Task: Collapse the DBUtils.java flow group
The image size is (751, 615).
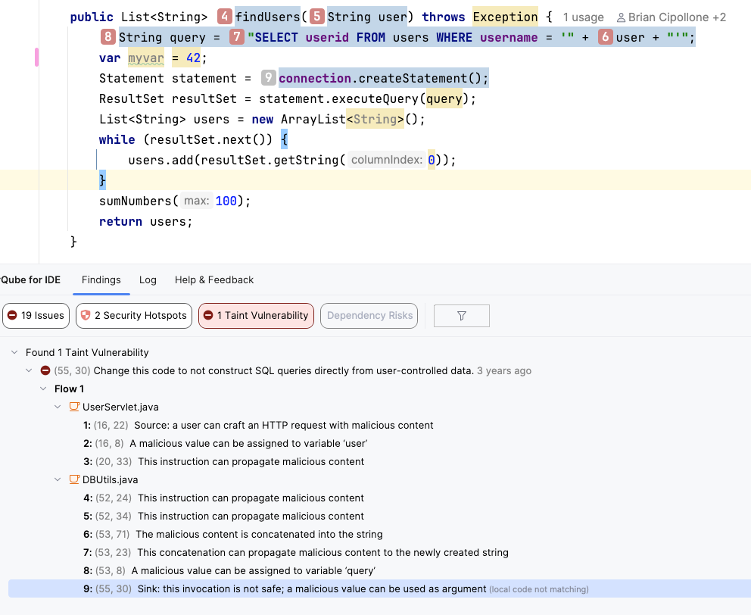Action: [x=58, y=479]
